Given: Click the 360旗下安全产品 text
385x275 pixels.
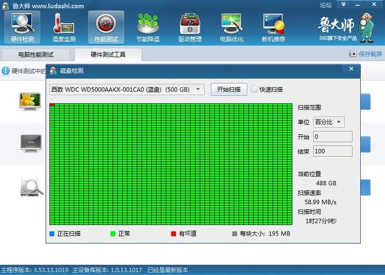Looking at the screenshot, I should pos(338,38).
